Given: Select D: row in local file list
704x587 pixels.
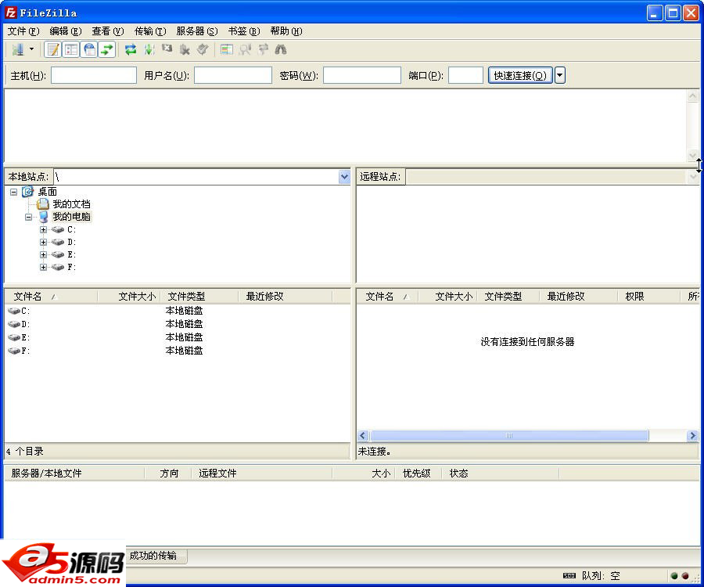Looking at the screenshot, I should [x=178, y=324].
